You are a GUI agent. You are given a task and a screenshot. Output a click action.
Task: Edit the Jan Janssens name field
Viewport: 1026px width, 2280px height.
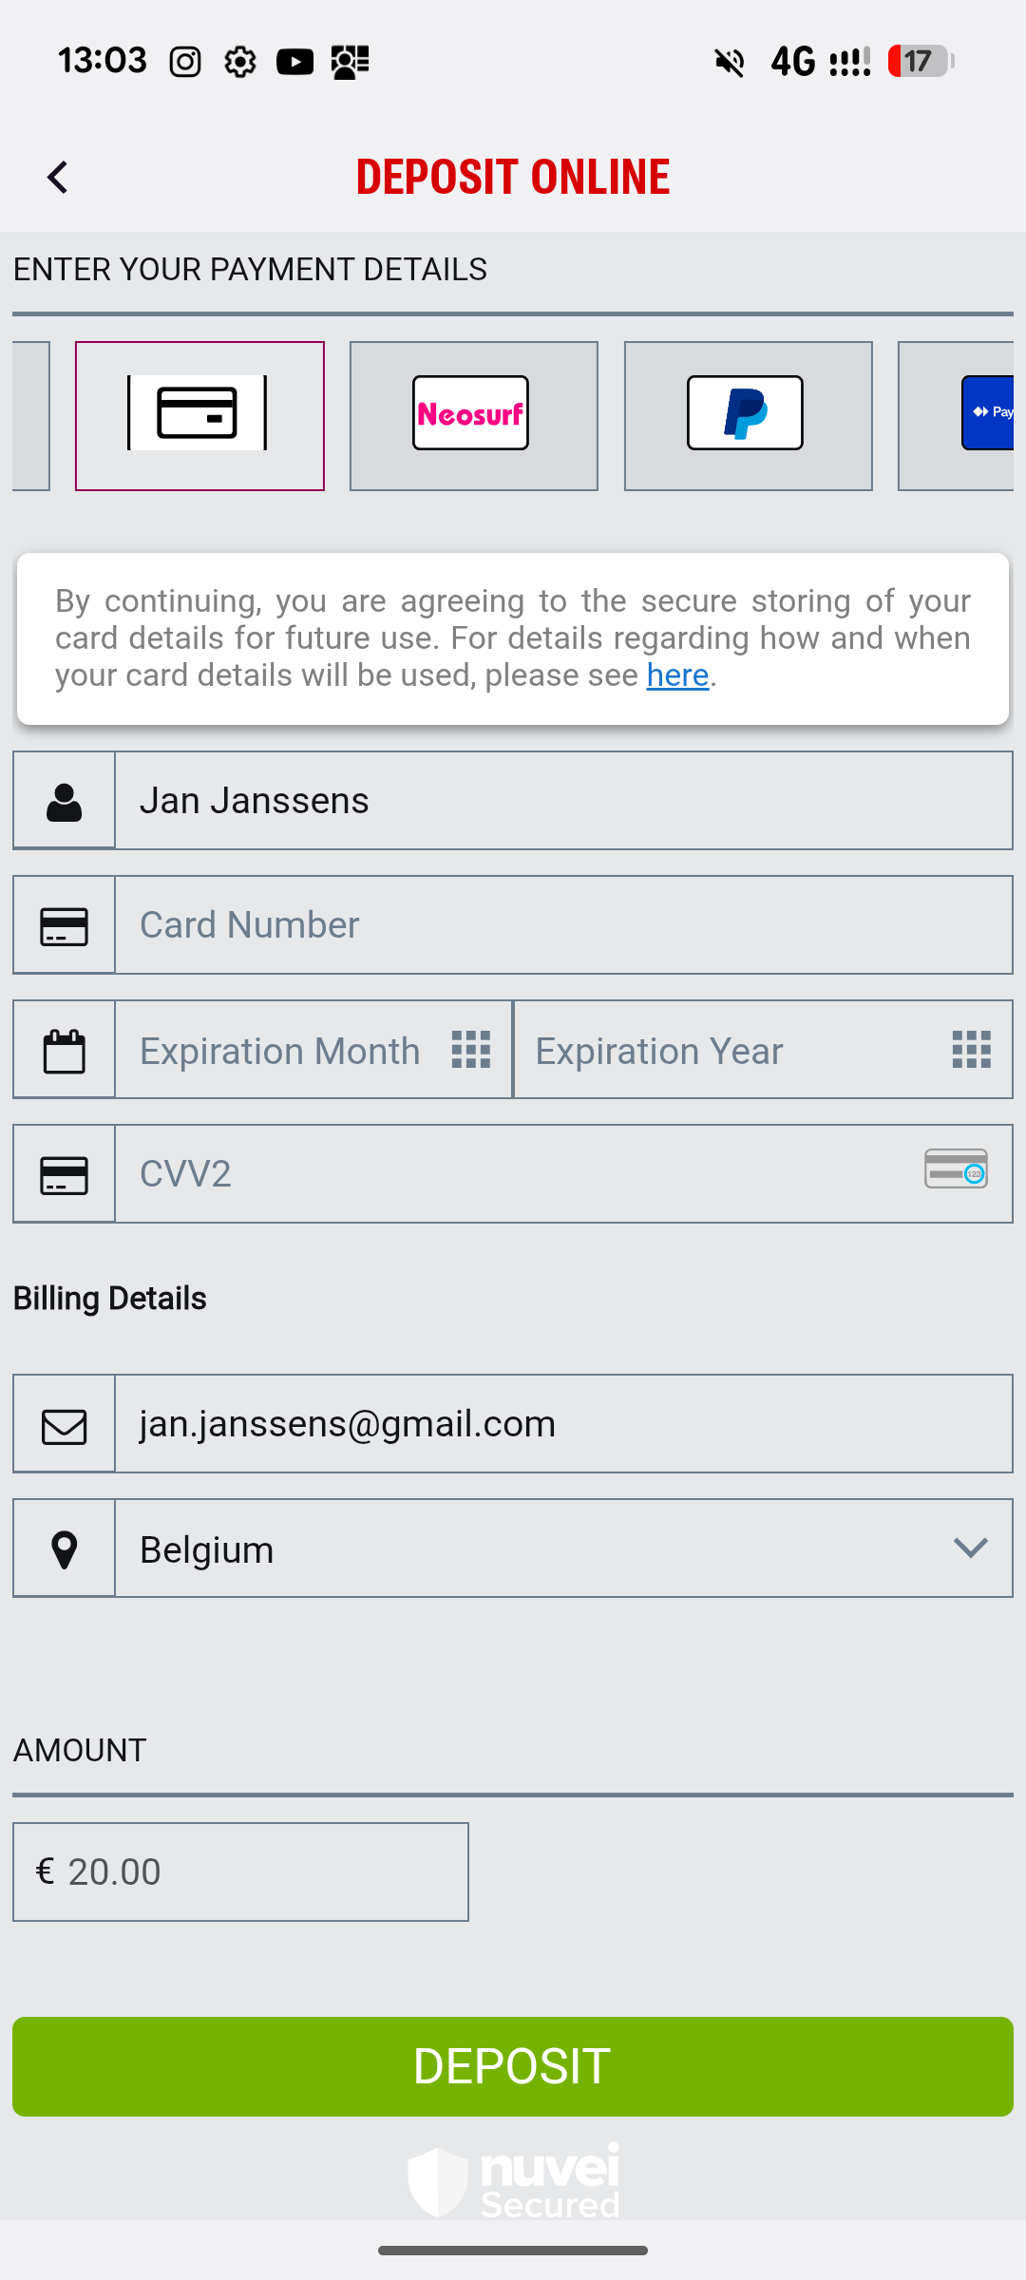tap(562, 802)
